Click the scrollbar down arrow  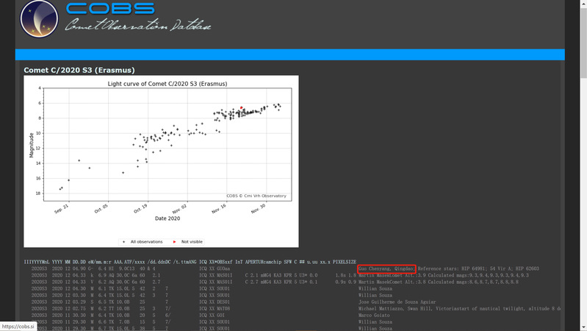(x=582, y=326)
